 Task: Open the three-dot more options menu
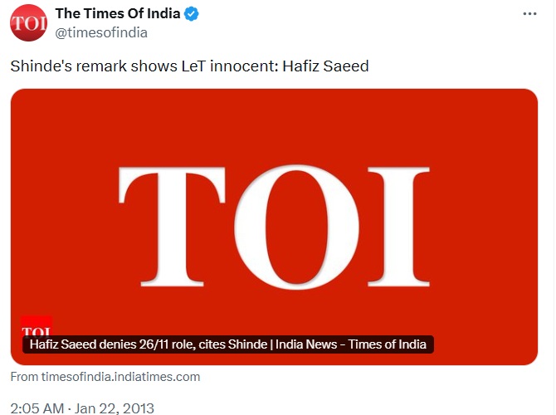click(529, 14)
